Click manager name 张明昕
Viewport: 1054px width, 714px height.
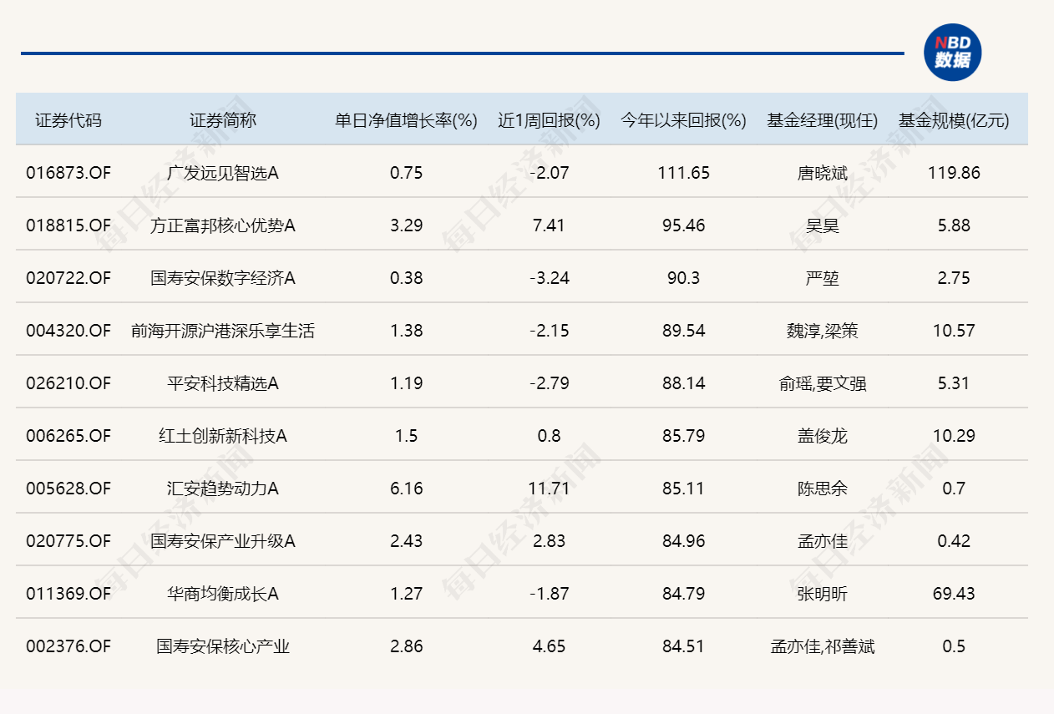tap(822, 594)
